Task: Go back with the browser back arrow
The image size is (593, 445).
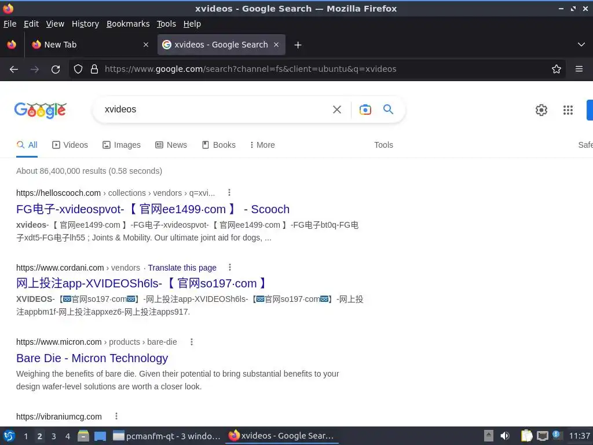Action: click(14, 70)
